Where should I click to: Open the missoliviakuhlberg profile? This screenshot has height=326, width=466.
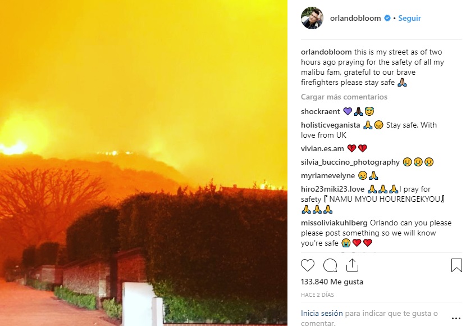coord(334,223)
